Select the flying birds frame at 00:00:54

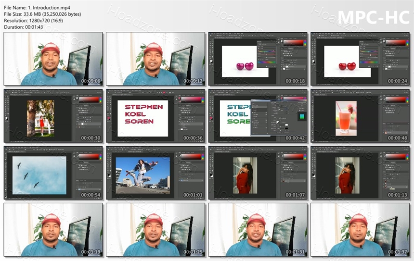(x=53, y=173)
